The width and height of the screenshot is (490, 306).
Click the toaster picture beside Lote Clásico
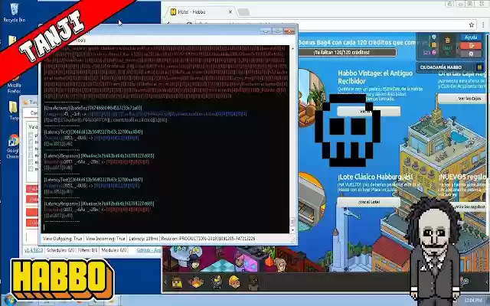(311, 202)
